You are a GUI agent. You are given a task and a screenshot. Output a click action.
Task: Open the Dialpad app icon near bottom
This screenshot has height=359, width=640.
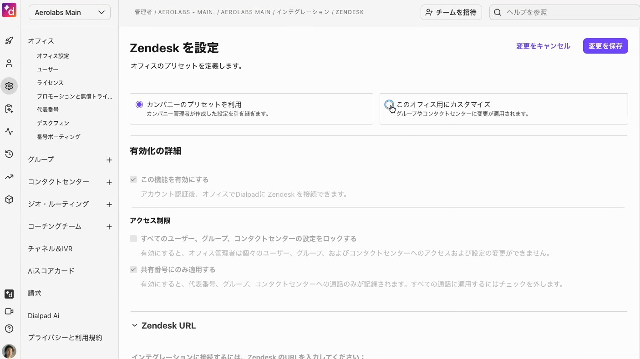pos(9,294)
